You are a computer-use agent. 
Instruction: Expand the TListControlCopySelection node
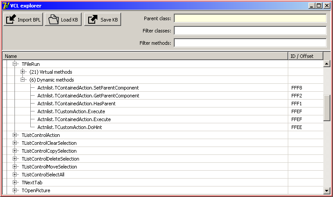[x=14, y=151]
